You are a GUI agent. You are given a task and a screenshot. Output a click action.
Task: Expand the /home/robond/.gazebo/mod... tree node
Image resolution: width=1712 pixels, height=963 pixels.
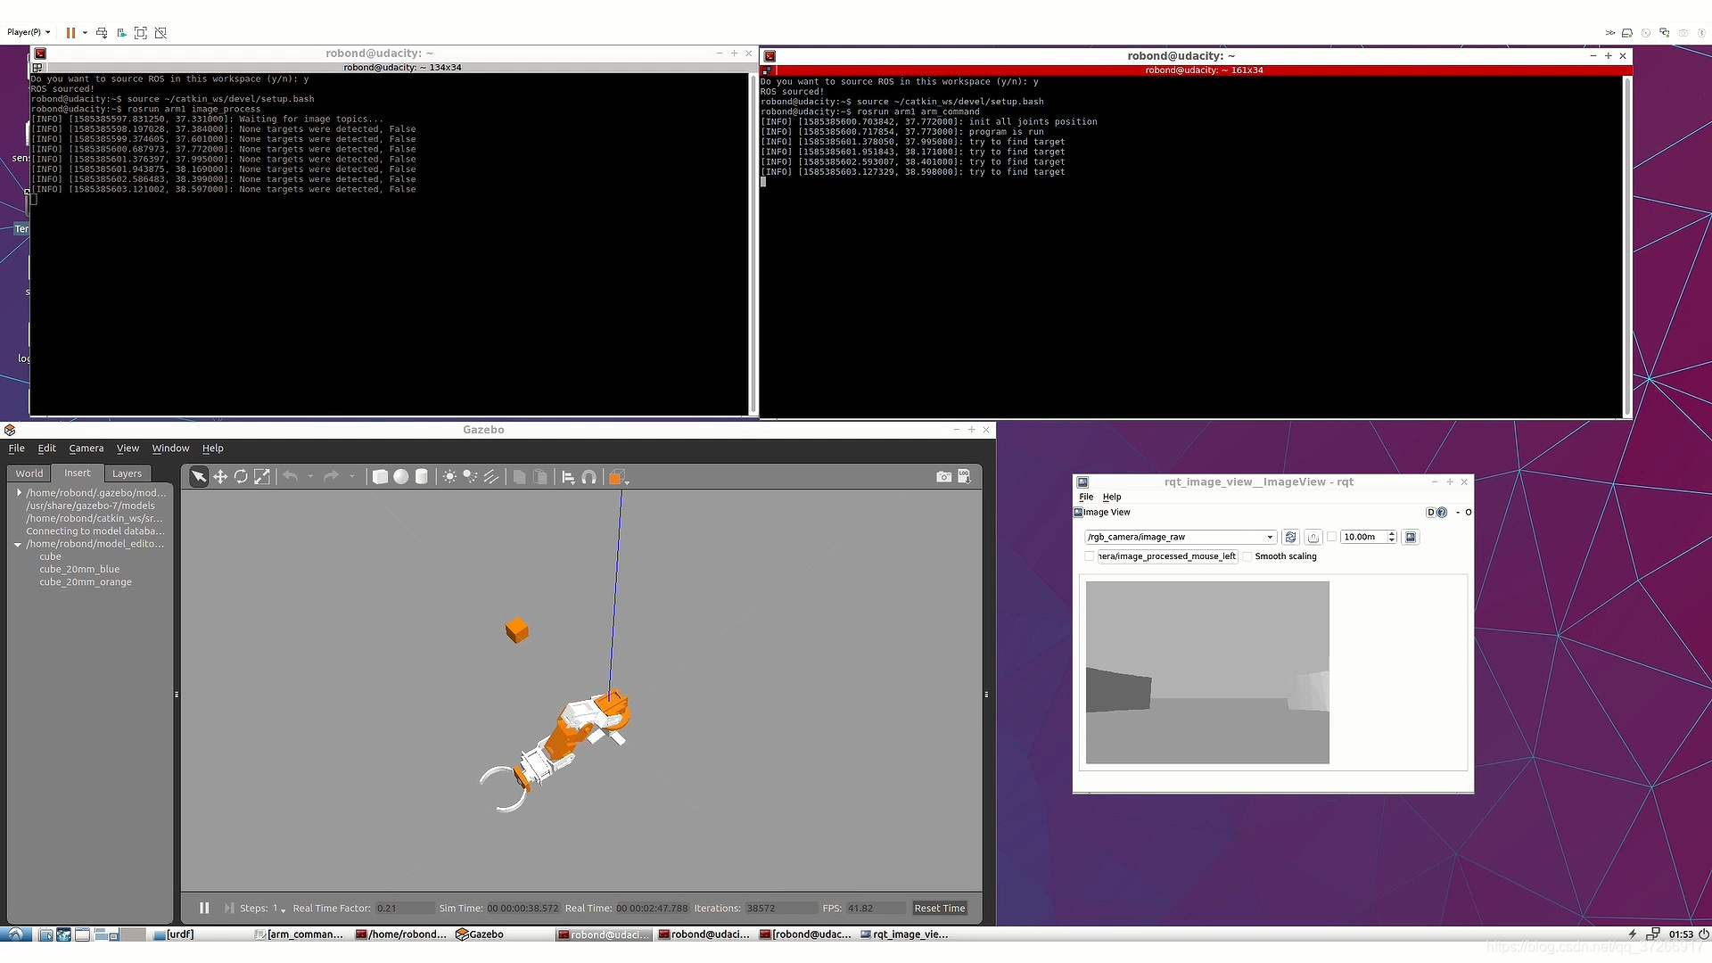pos(19,492)
